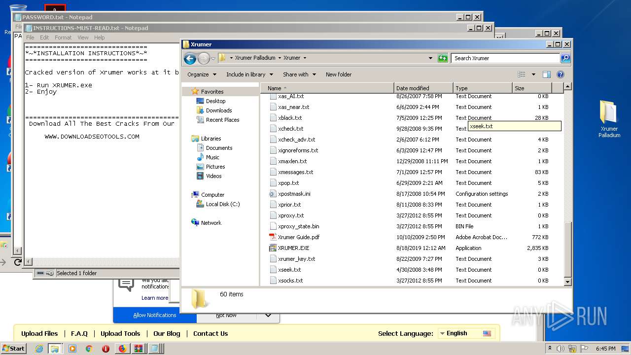Open View menu in INSTRUCTIONS Notepad

(x=83, y=37)
